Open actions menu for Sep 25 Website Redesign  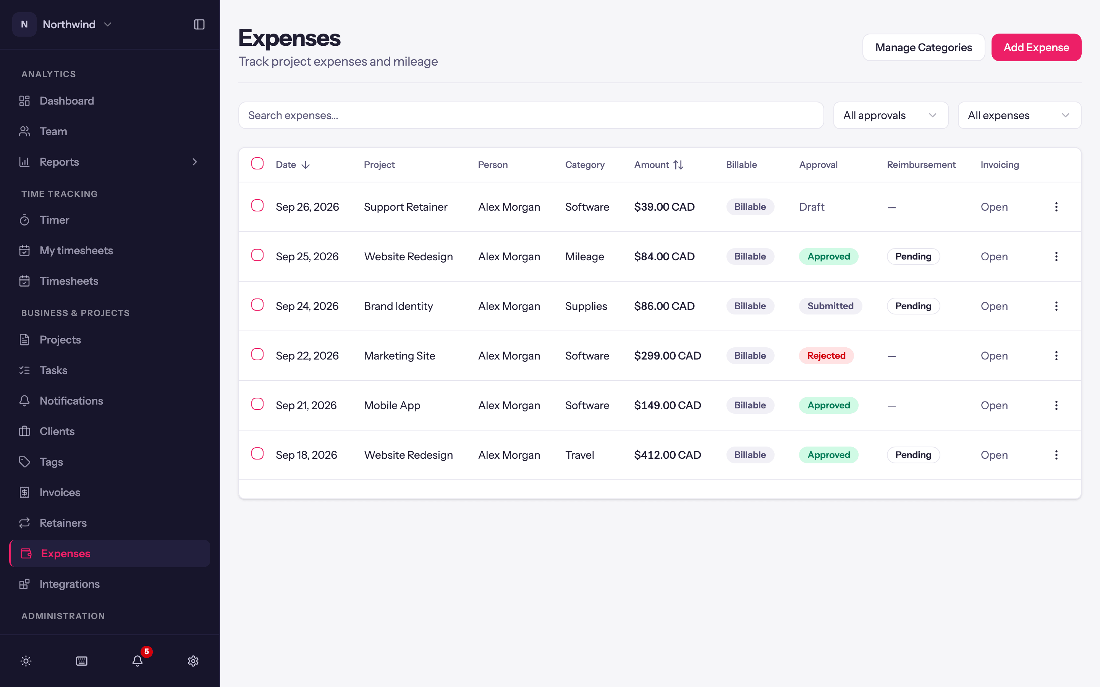[x=1056, y=257]
